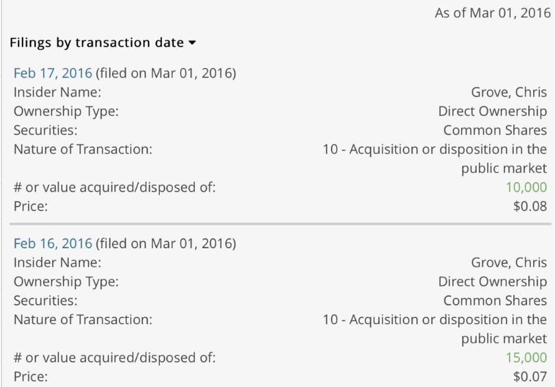Image resolution: width=555 pixels, height=387 pixels.
Task: Click the dropdown arrow next to transaction date
Action: pyautogui.click(x=190, y=42)
